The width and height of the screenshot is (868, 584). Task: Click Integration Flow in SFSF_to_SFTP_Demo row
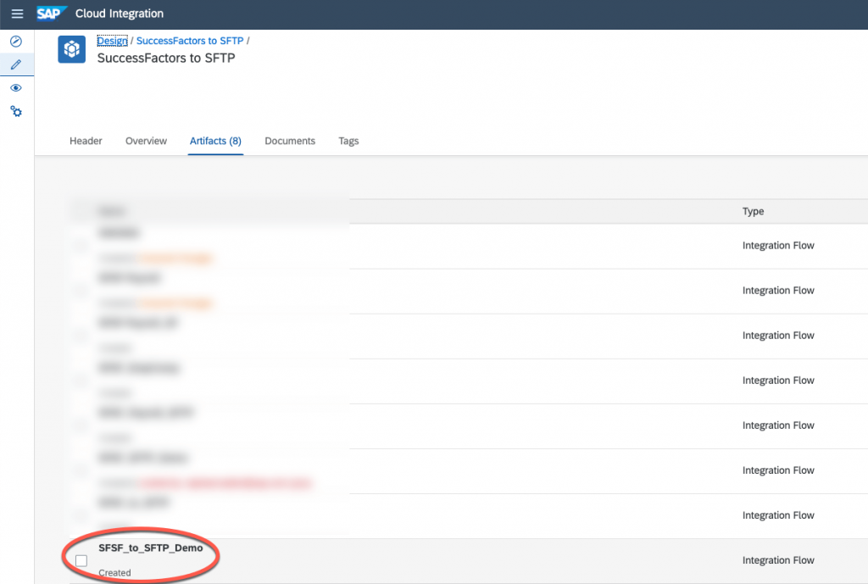coord(778,560)
